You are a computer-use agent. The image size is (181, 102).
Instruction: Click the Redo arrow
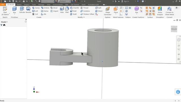point(20,1)
